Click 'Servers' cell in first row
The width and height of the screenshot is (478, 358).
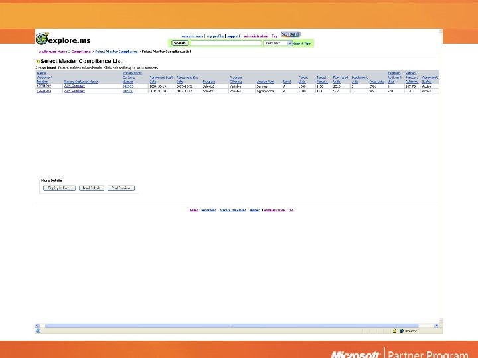click(x=262, y=86)
